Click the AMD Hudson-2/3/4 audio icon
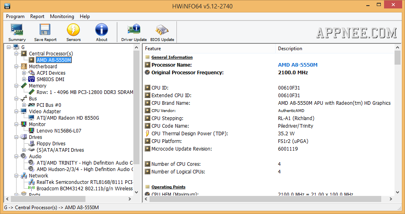Viewport: 405px width, 214px height. [31, 169]
